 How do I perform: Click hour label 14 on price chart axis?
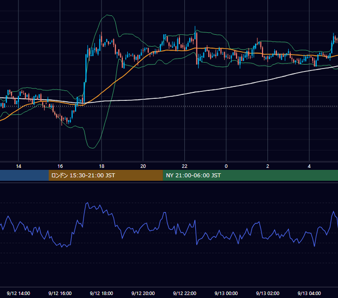tap(18, 166)
